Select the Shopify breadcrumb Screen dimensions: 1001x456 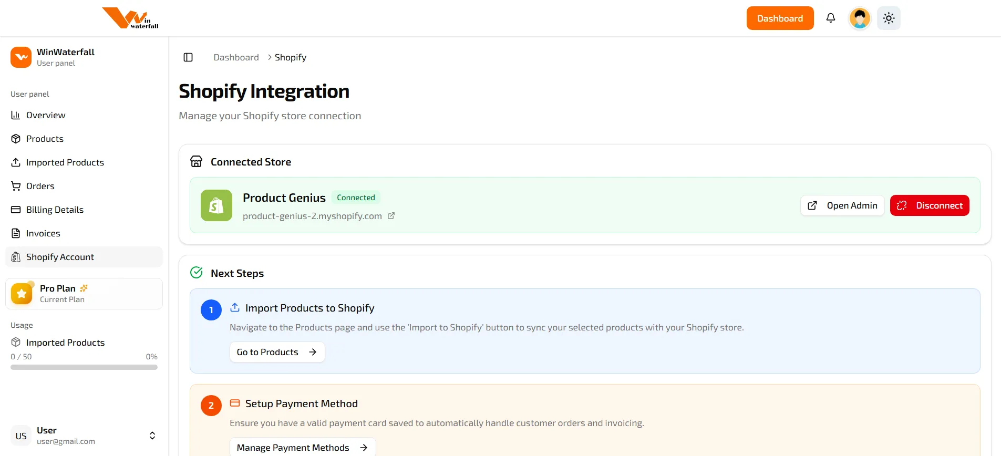[291, 57]
